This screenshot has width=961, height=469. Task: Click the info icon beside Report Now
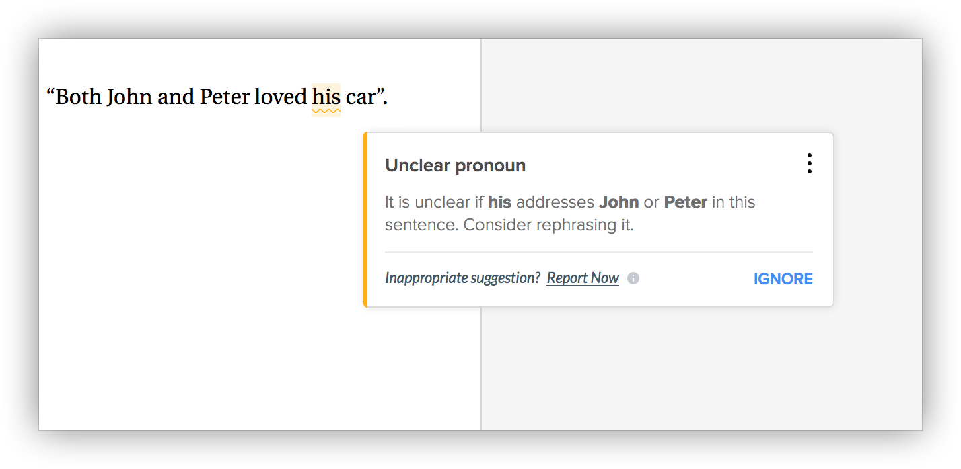633,278
